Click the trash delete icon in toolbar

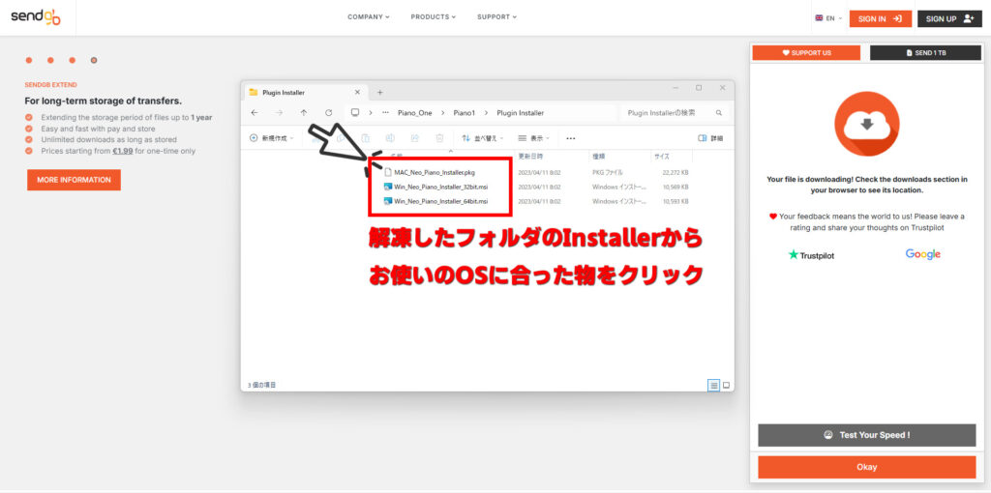click(439, 138)
